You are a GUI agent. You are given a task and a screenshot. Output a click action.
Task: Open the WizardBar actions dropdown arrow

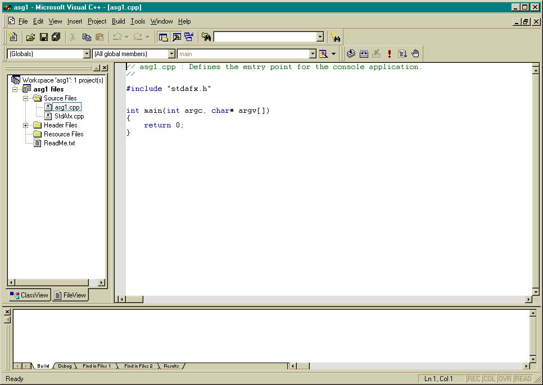pos(333,53)
